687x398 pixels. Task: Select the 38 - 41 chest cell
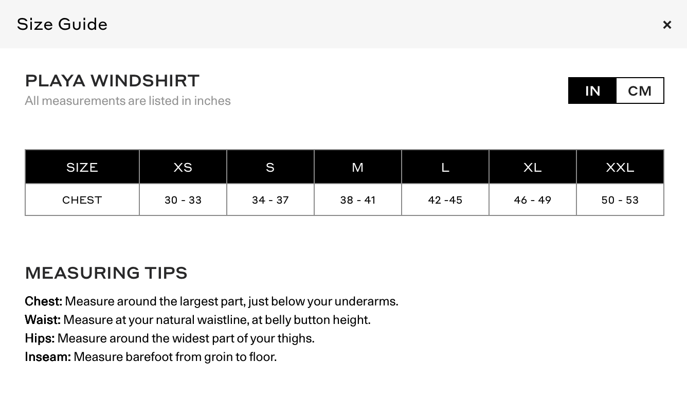pyautogui.click(x=358, y=200)
